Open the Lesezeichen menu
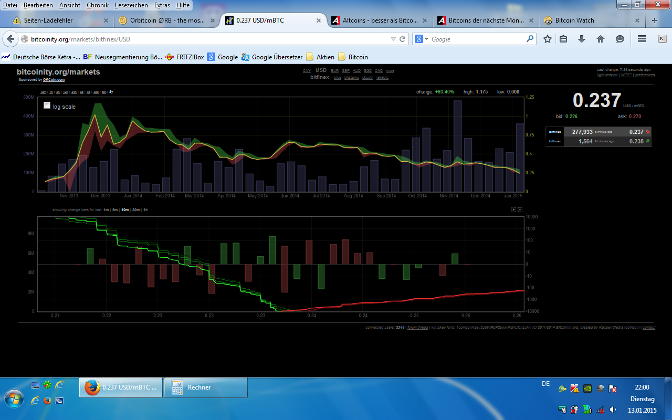 (x=131, y=5)
